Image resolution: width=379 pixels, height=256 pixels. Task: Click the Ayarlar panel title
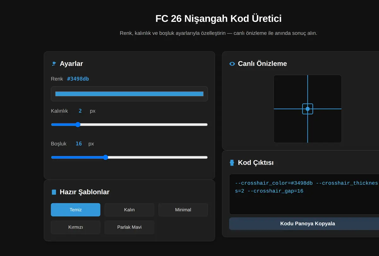coord(71,64)
